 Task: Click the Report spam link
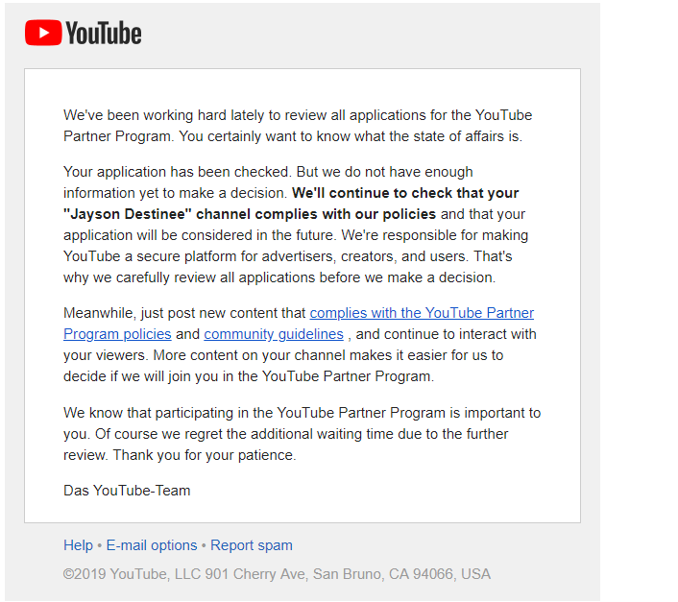click(252, 545)
